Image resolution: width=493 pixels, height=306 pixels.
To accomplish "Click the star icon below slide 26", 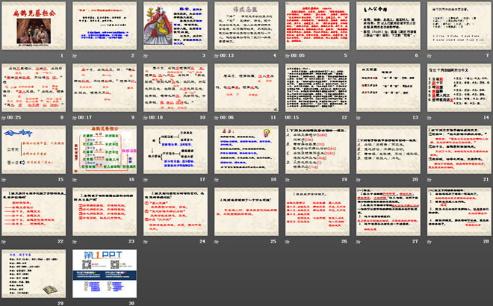I will [x=286, y=242].
